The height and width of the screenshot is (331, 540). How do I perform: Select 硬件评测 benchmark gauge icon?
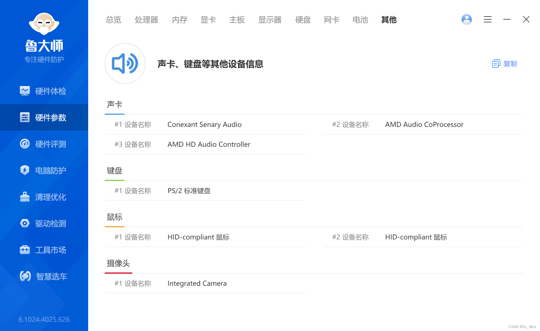[25, 144]
